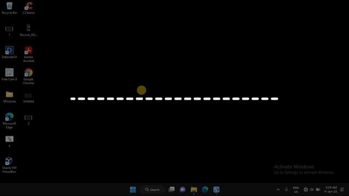Click the taskbar Search box

click(x=153, y=189)
